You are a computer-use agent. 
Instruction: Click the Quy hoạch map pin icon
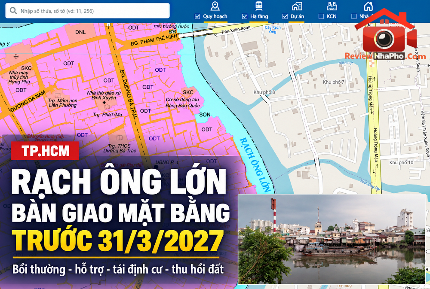(x=215, y=6)
